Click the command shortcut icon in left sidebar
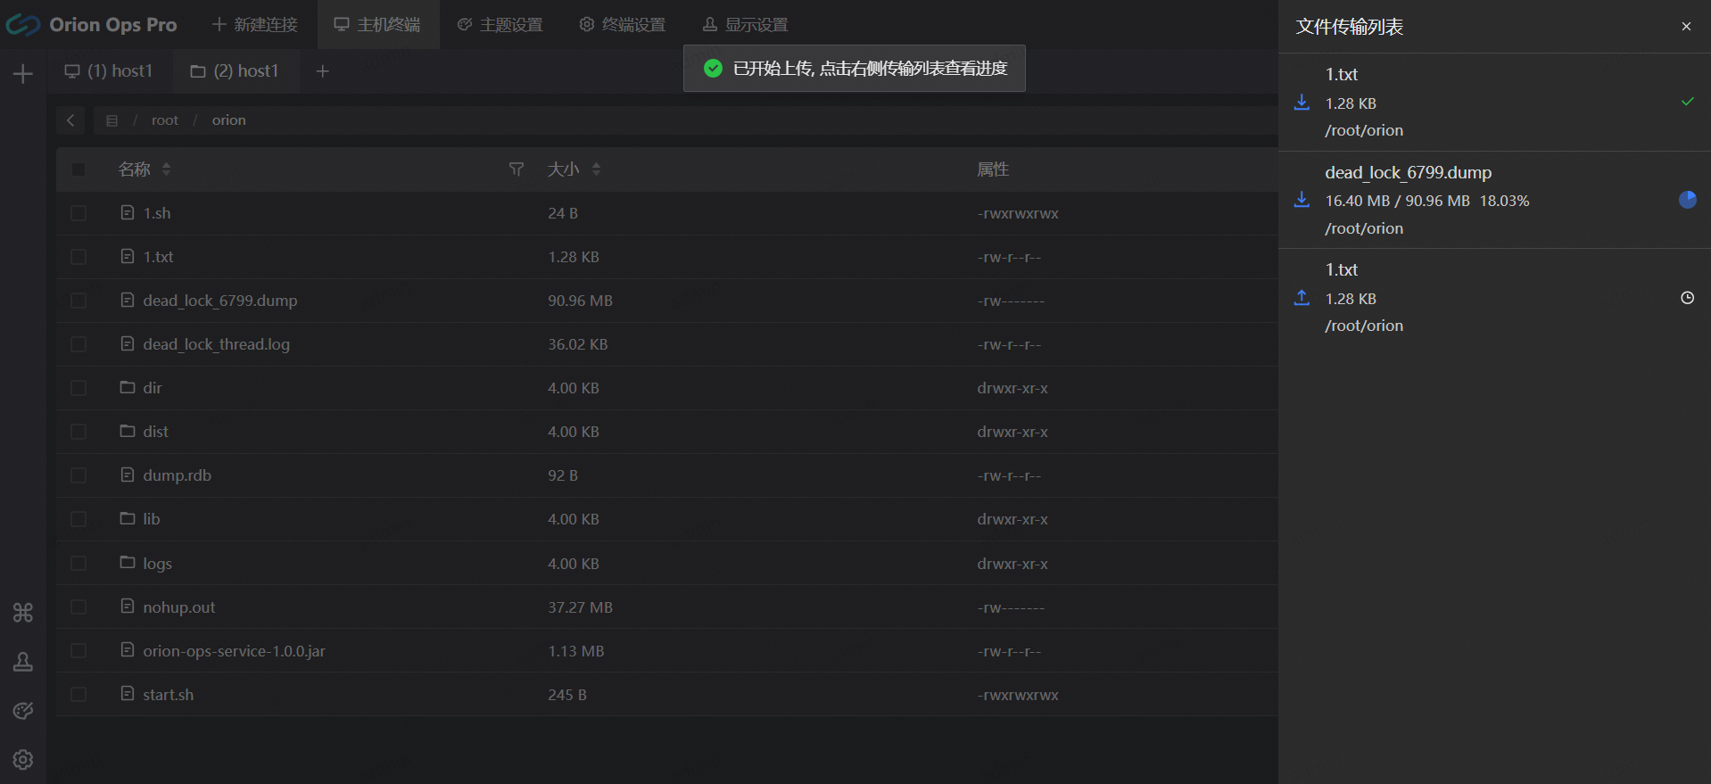 [x=23, y=613]
